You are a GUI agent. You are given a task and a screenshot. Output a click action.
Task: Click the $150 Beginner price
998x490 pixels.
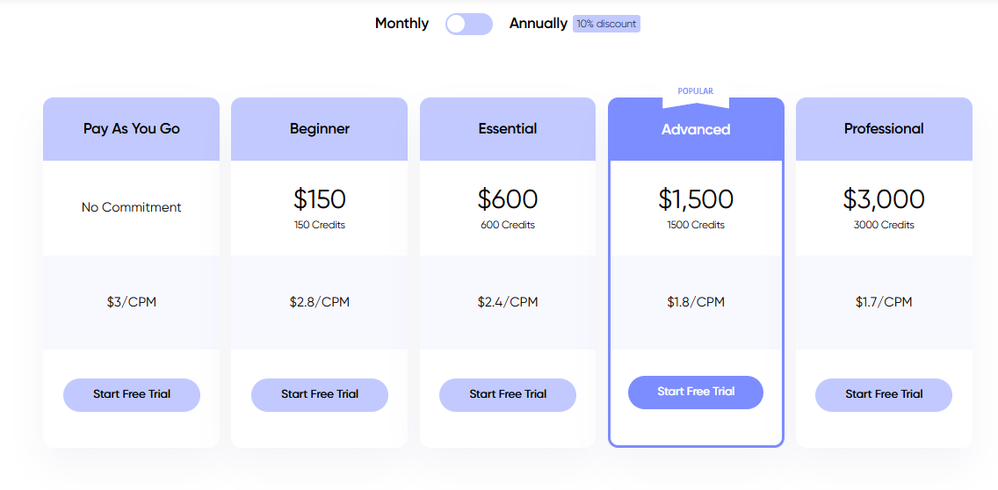[320, 199]
